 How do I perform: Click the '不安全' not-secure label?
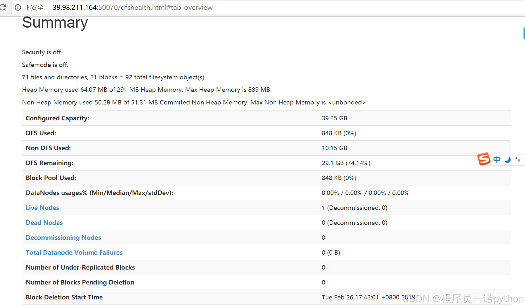click(34, 7)
